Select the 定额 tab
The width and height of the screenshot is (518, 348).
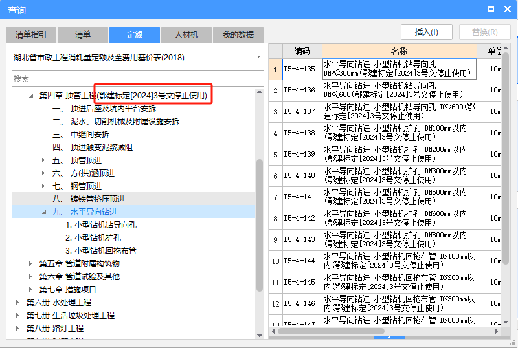pos(135,35)
